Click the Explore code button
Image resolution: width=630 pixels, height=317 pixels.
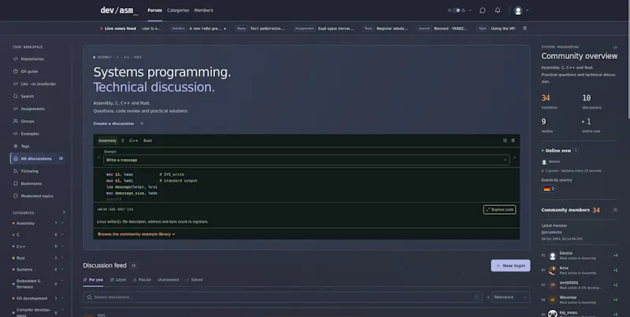tap(499, 209)
